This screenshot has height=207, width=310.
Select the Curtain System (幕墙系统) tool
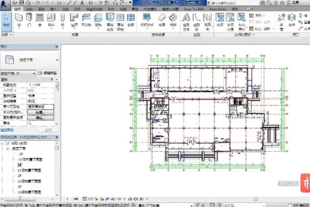coord(110,22)
